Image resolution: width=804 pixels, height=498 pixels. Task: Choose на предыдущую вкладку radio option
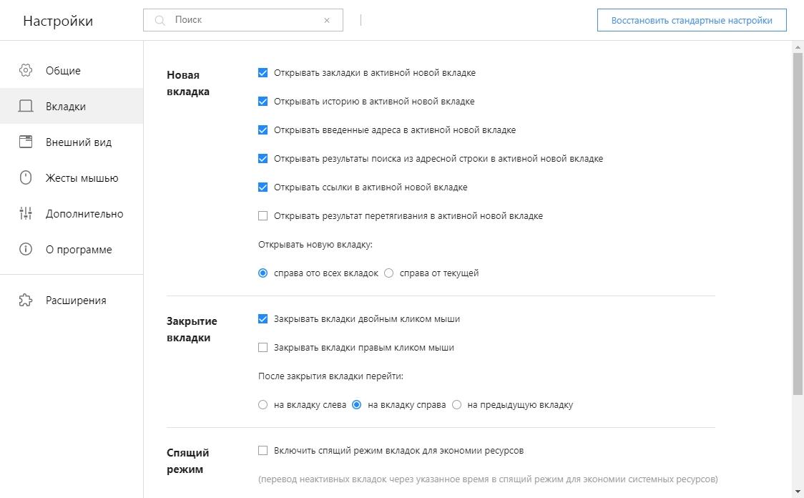(x=457, y=405)
